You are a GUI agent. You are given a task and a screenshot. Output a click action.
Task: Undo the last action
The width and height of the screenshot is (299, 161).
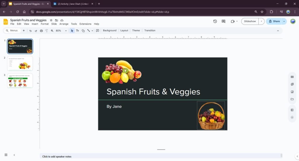pyautogui.click(x=30, y=31)
